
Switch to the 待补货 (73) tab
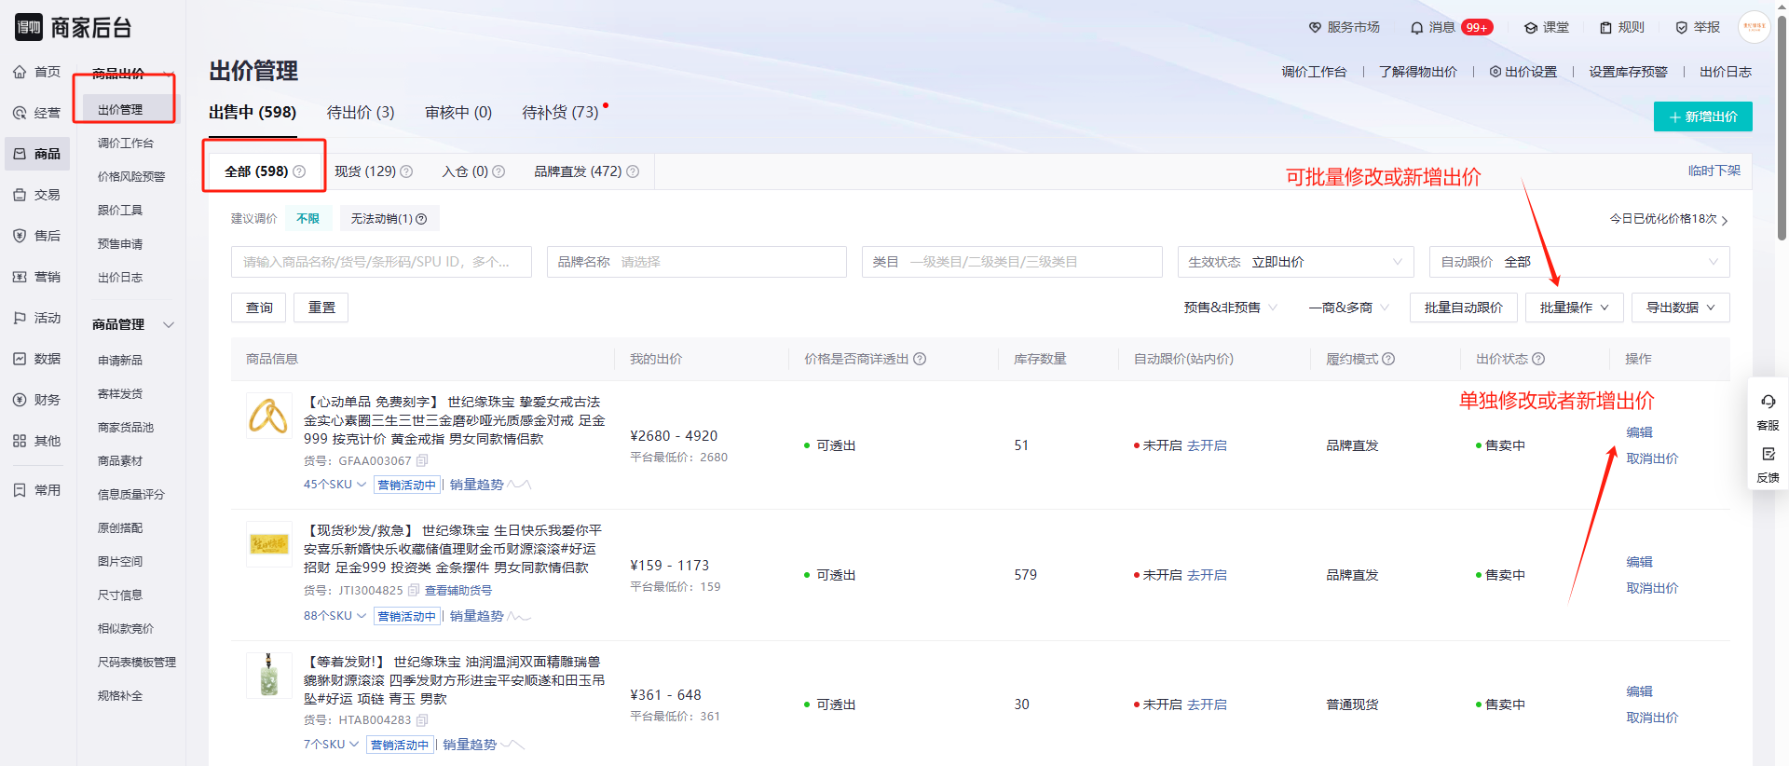pos(560,113)
